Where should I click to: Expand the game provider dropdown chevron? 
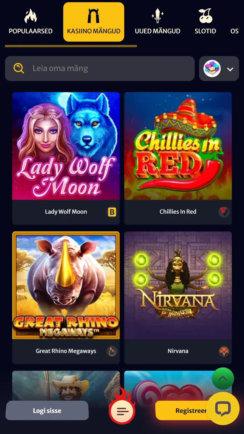click(x=230, y=69)
